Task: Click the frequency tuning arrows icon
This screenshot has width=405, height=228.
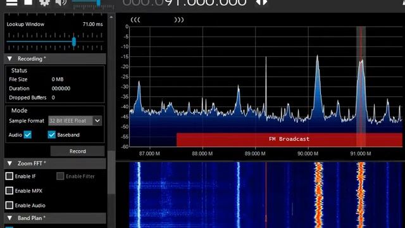Action: 261,3
